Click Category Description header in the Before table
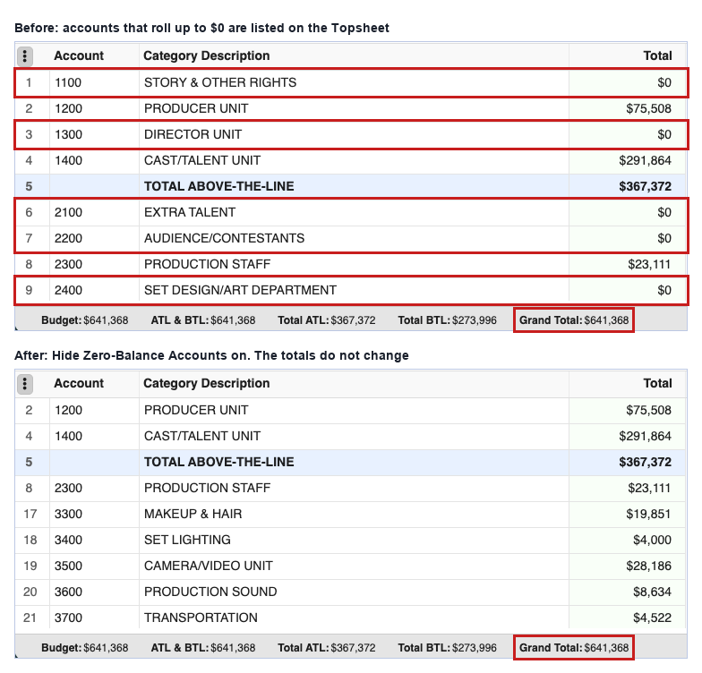702x673 pixels. point(206,55)
